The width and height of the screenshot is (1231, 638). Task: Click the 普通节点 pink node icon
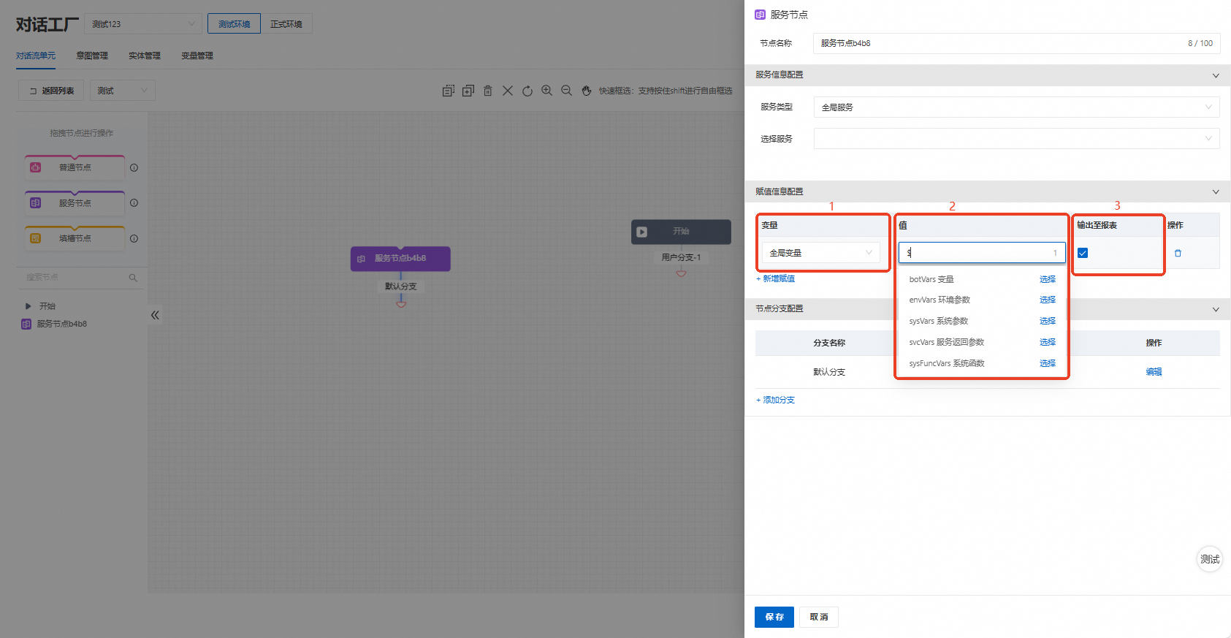(x=35, y=167)
